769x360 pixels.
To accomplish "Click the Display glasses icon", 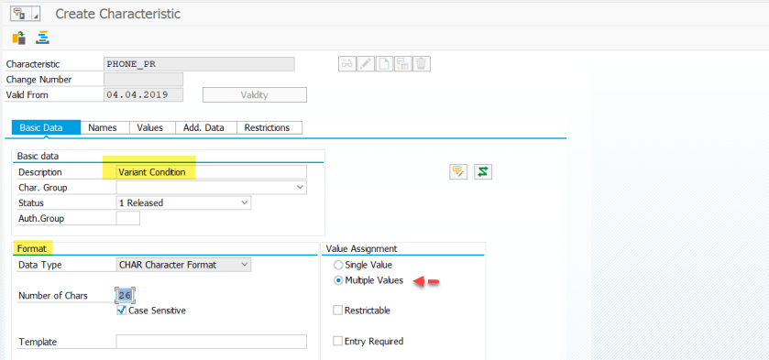I will 347,64.
